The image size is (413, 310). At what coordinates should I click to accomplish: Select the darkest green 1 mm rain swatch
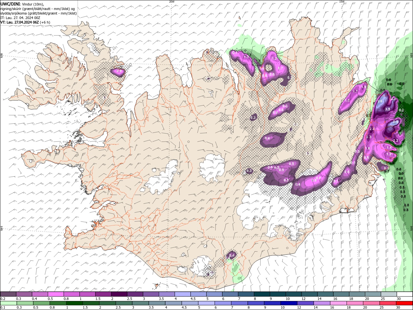[74, 303]
